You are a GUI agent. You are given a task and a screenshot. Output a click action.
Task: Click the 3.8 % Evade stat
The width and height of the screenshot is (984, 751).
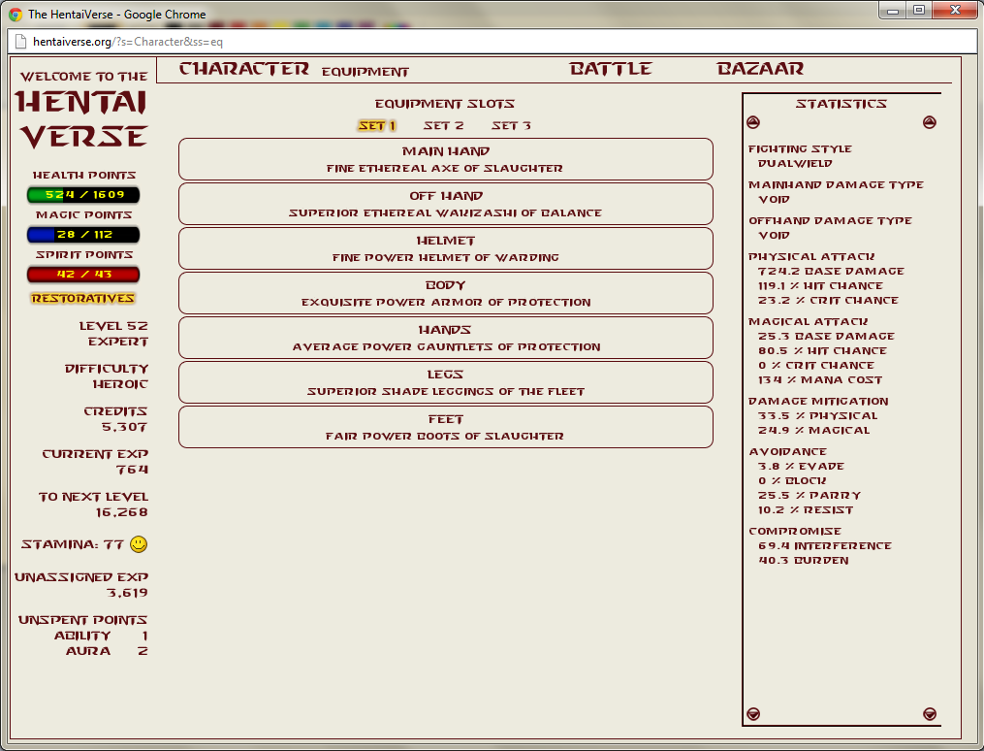(x=801, y=466)
